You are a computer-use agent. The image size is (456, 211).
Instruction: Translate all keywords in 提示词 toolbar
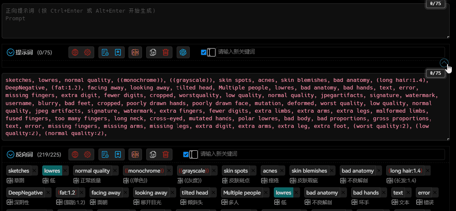[x=135, y=52]
